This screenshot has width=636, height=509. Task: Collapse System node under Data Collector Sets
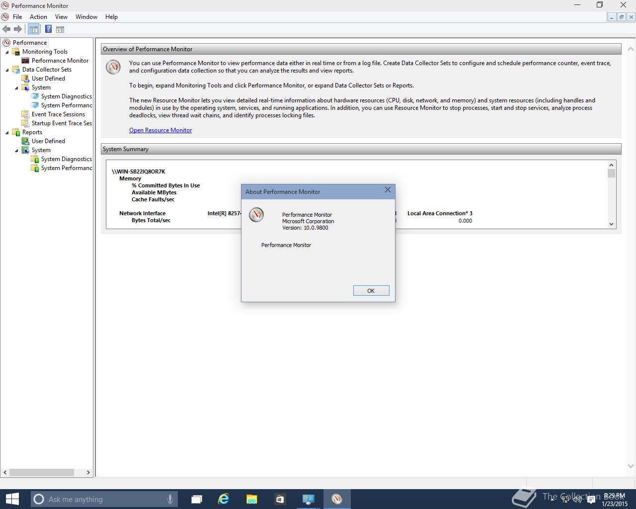(x=16, y=87)
